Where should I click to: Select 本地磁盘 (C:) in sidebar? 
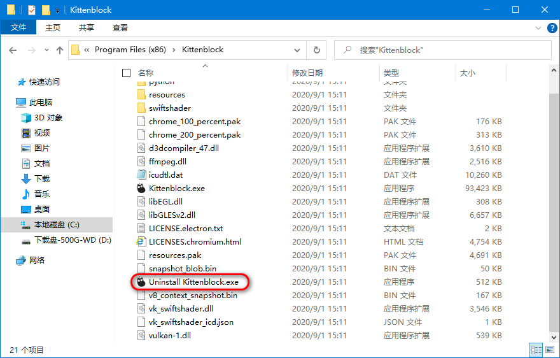click(57, 225)
